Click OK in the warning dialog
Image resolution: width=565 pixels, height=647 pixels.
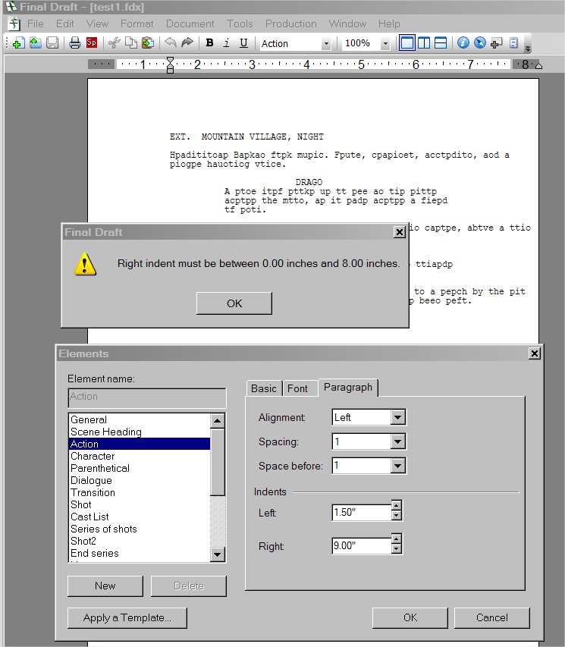tap(234, 303)
